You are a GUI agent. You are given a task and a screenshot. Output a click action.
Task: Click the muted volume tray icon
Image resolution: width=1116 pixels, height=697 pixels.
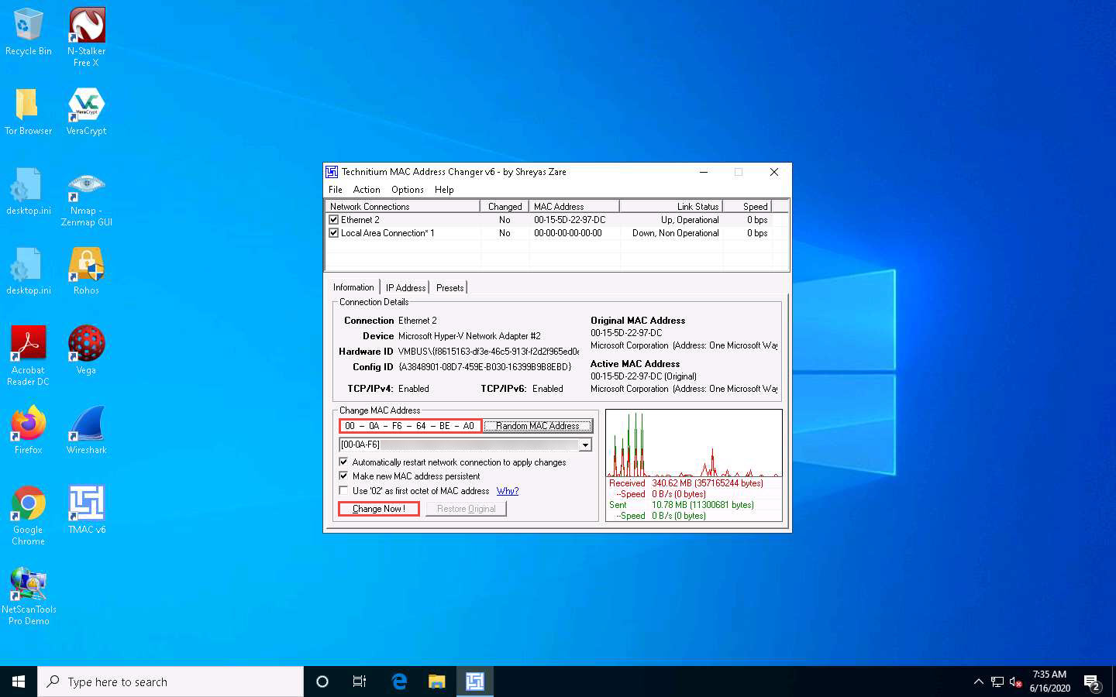click(1016, 682)
